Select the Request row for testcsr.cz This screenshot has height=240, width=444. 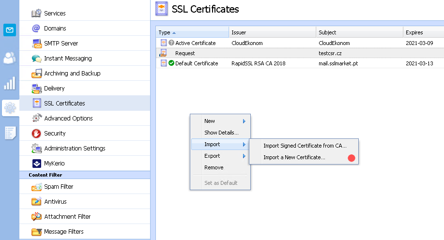pyautogui.click(x=300, y=53)
